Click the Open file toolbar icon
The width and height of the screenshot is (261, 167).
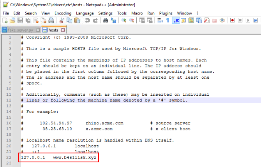[x=12, y=21]
